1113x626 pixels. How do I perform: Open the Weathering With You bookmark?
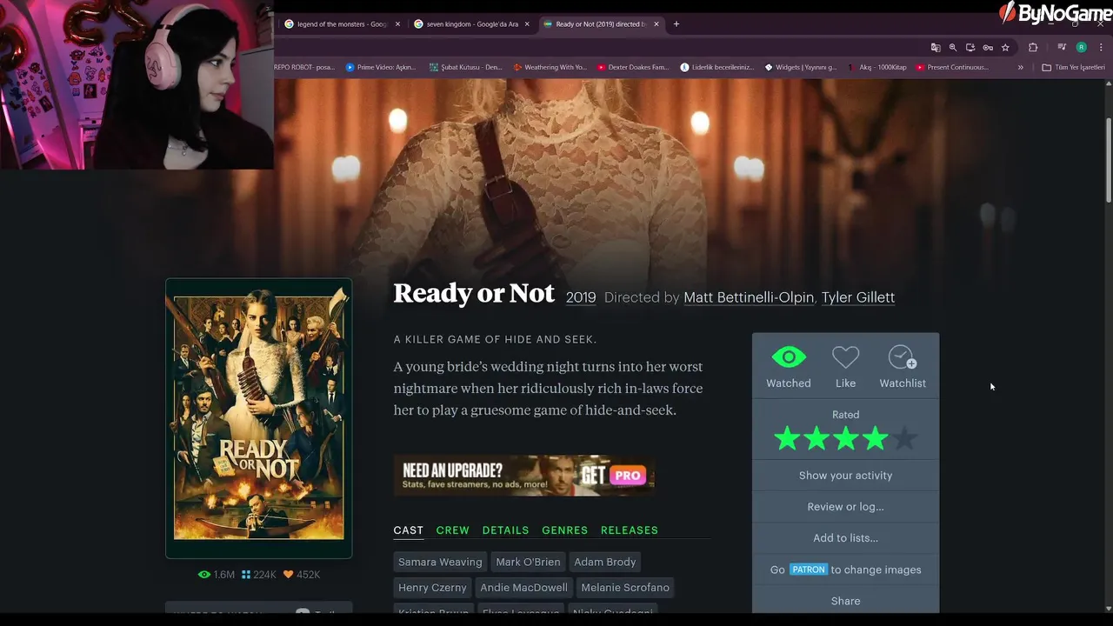pyautogui.click(x=550, y=68)
